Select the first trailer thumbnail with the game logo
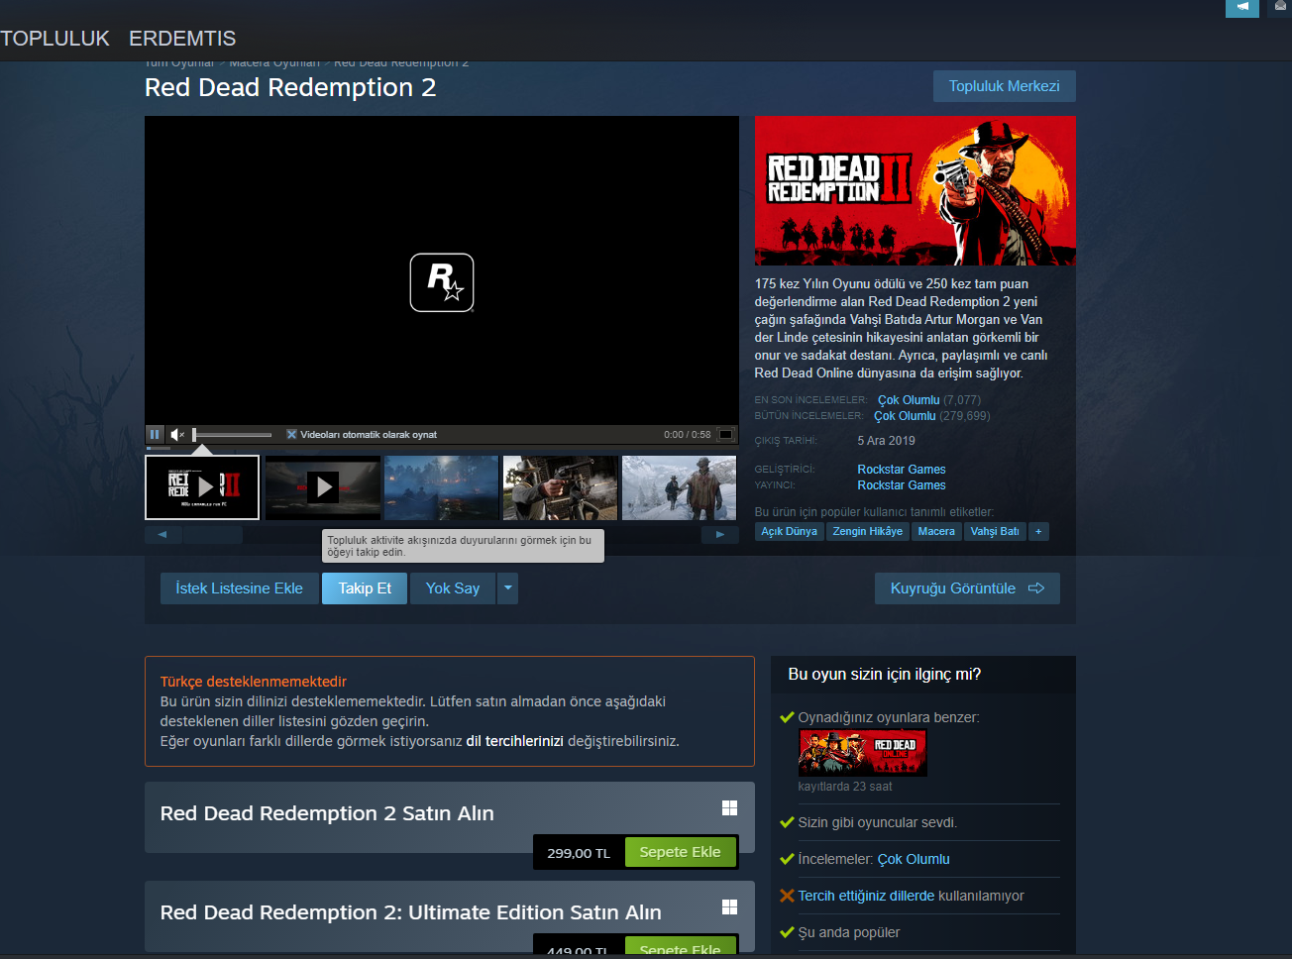Viewport: 1292px width, 959px height. tap(202, 487)
